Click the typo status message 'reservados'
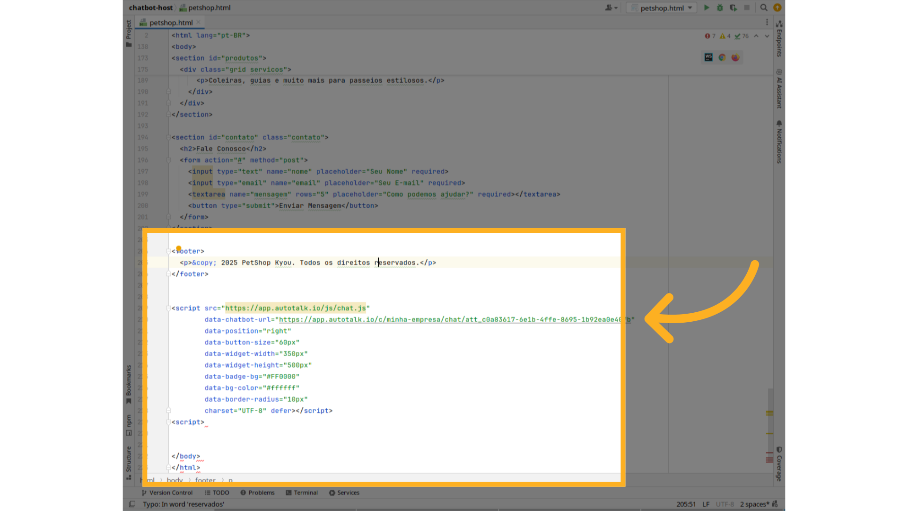The width and height of the screenshot is (908, 511). tap(183, 504)
